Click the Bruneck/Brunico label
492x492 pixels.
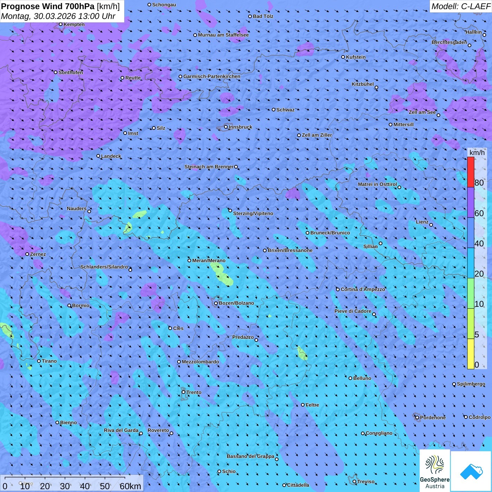[x=330, y=233]
